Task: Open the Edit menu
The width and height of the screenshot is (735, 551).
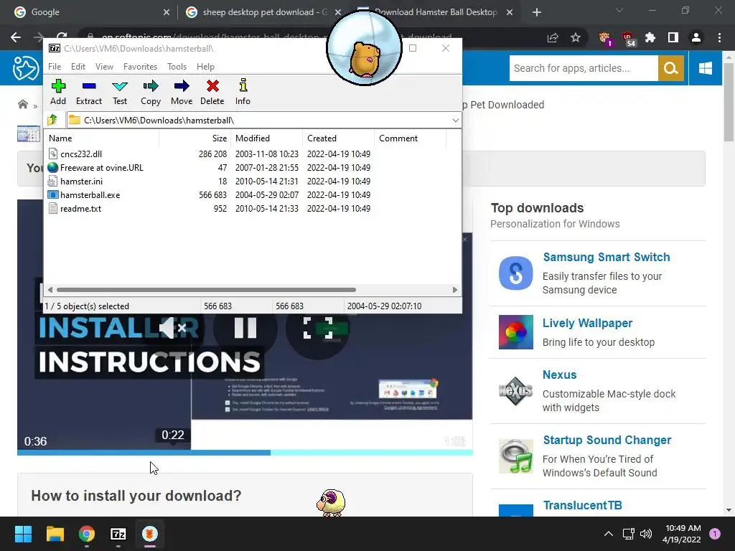Action: [78, 67]
